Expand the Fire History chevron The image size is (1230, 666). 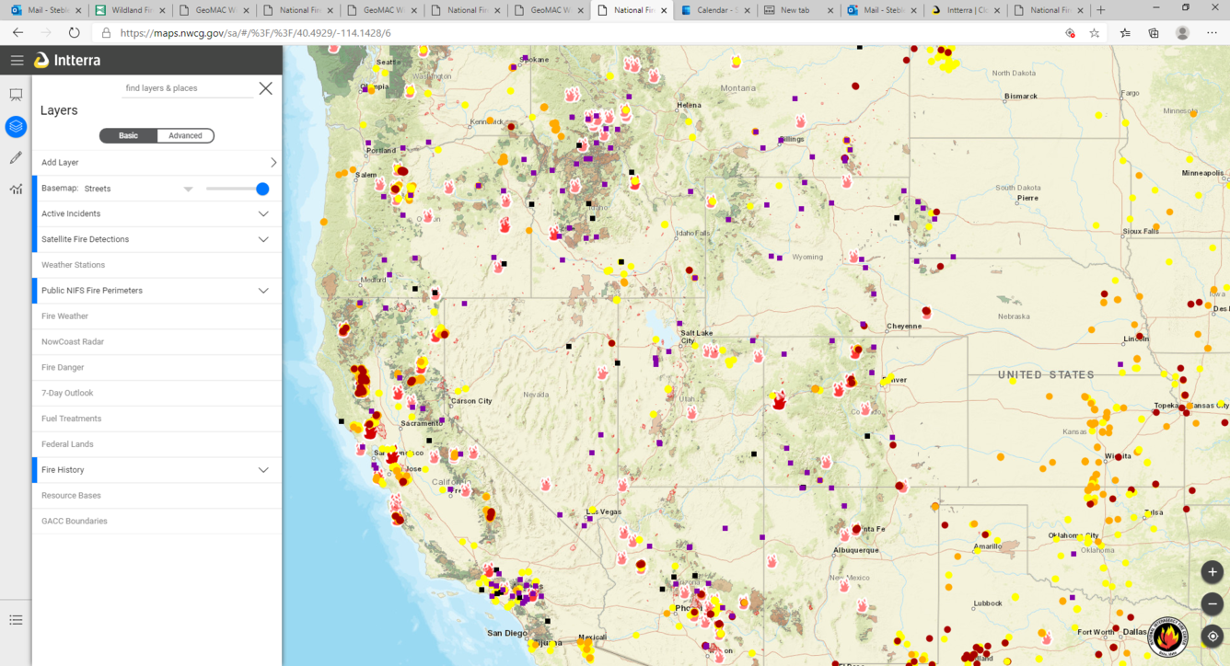tap(263, 470)
